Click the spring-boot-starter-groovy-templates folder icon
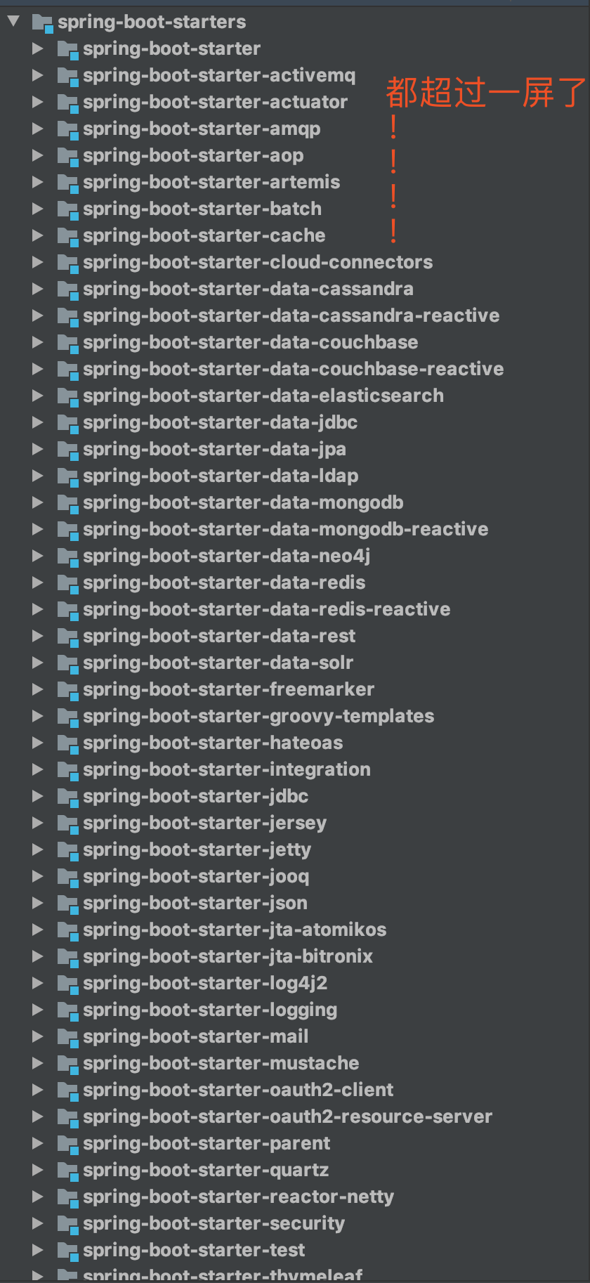 point(68,717)
